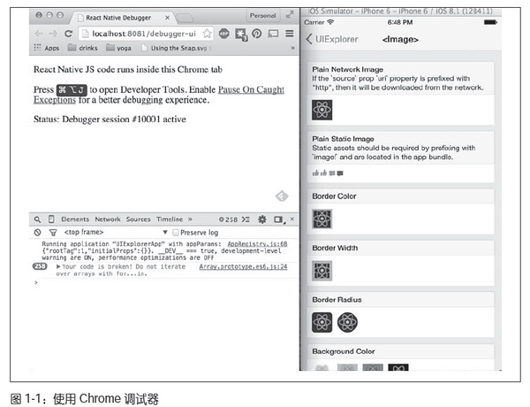Reload the debugger-ui page

(68, 34)
